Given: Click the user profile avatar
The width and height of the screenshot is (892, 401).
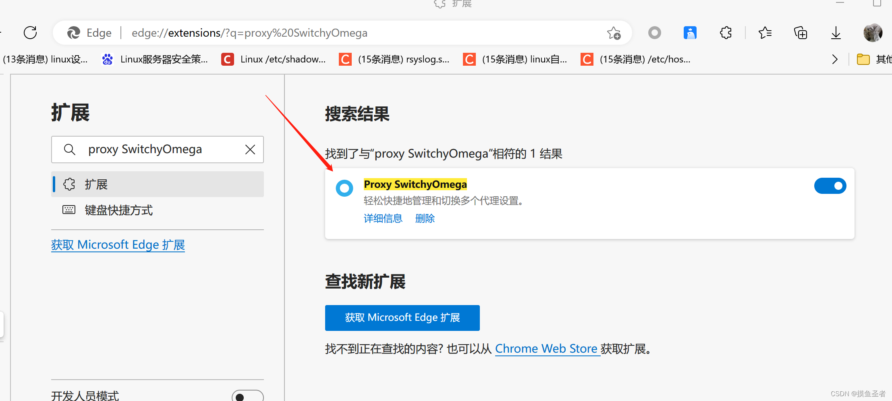Looking at the screenshot, I should [873, 33].
